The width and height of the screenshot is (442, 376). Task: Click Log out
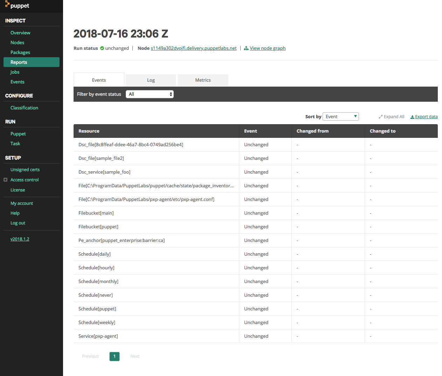tap(18, 223)
